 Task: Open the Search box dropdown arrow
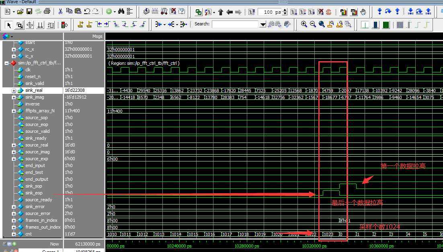tap(263, 25)
